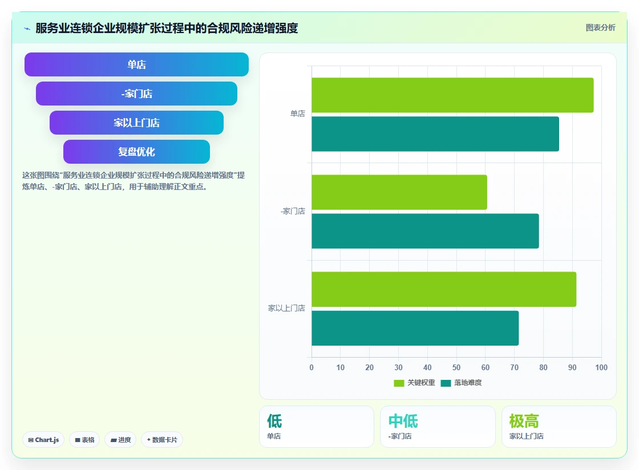This screenshot has width=639, height=470.
Task: Click the lightning icon beside the title
Action: click(27, 29)
